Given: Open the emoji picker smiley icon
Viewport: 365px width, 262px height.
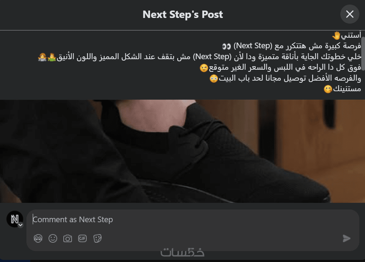Looking at the screenshot, I should pos(53,238).
